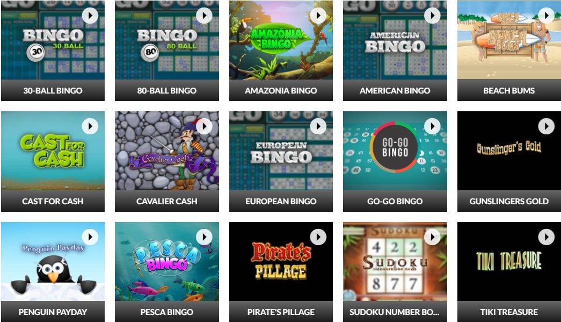Open the American Bingo title label
This screenshot has width=561, height=322.
click(395, 91)
